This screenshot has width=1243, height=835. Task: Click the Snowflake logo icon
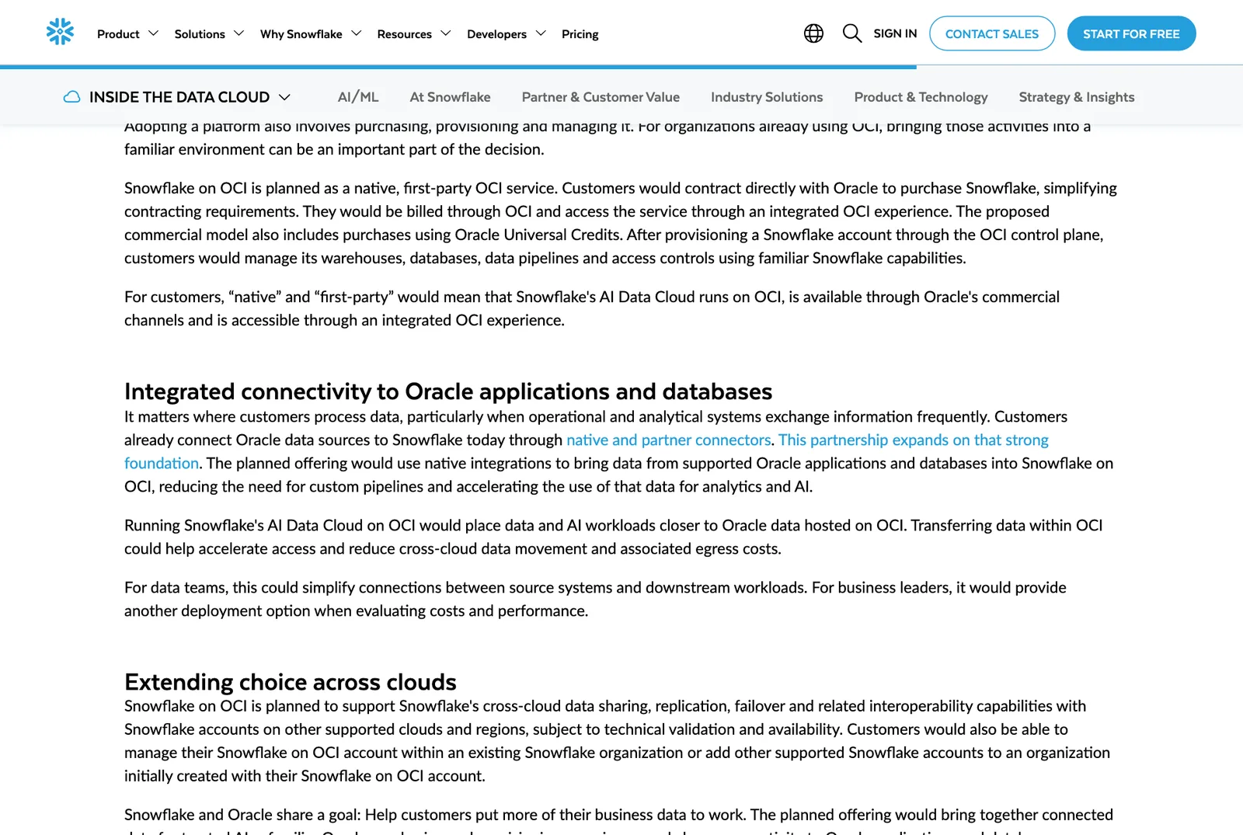click(60, 32)
